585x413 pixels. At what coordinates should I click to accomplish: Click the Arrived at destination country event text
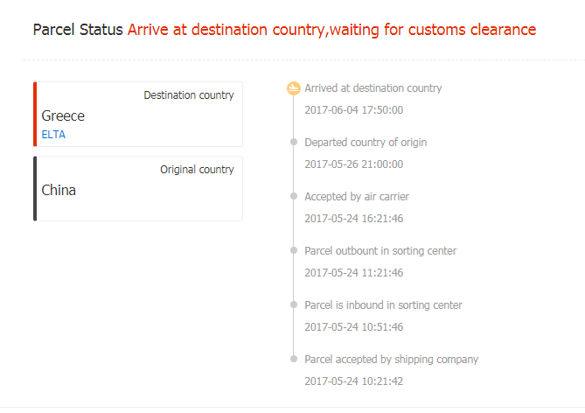(373, 88)
